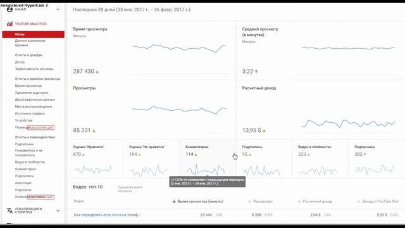Screen dimensions: 405x228
Task: Open Видео в плейлистах sidebar report
Action: pos(30,162)
